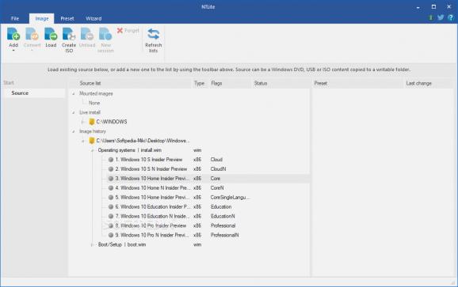This screenshot has height=287, width=458.
Task: Click the Load image icon
Action: 51,34
